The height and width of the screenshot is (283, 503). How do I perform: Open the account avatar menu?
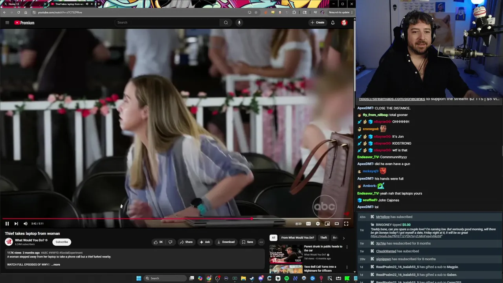[x=344, y=22]
